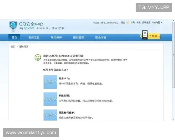Expand the 站点地图 dropdown arrow
175x140 pixels.
click(x=162, y=22)
